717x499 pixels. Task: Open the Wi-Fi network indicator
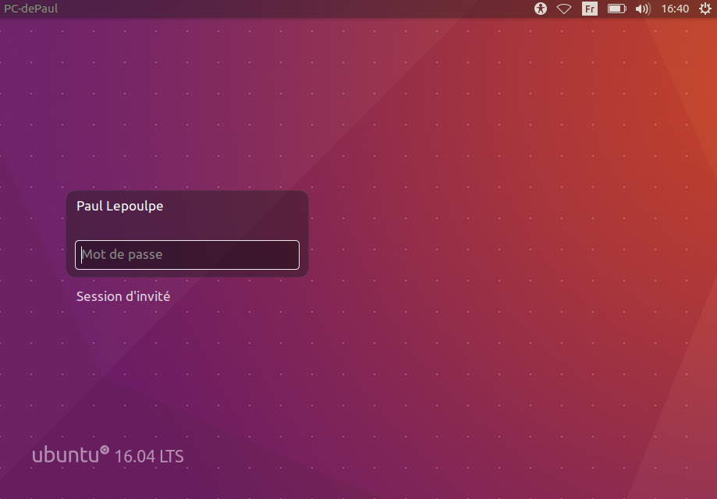564,9
